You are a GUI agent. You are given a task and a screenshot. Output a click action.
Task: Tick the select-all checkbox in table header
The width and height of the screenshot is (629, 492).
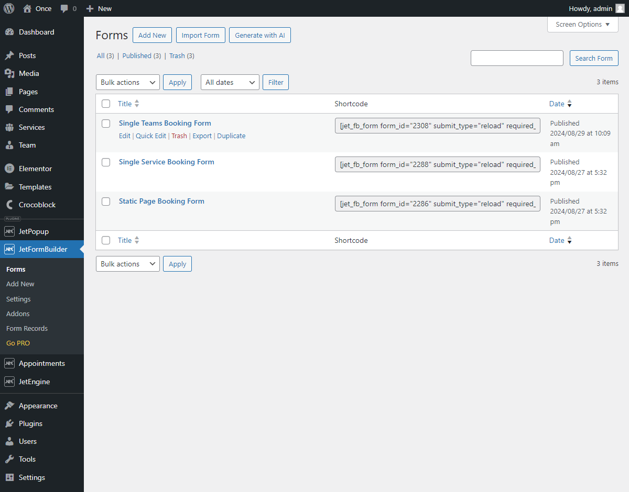coord(106,103)
